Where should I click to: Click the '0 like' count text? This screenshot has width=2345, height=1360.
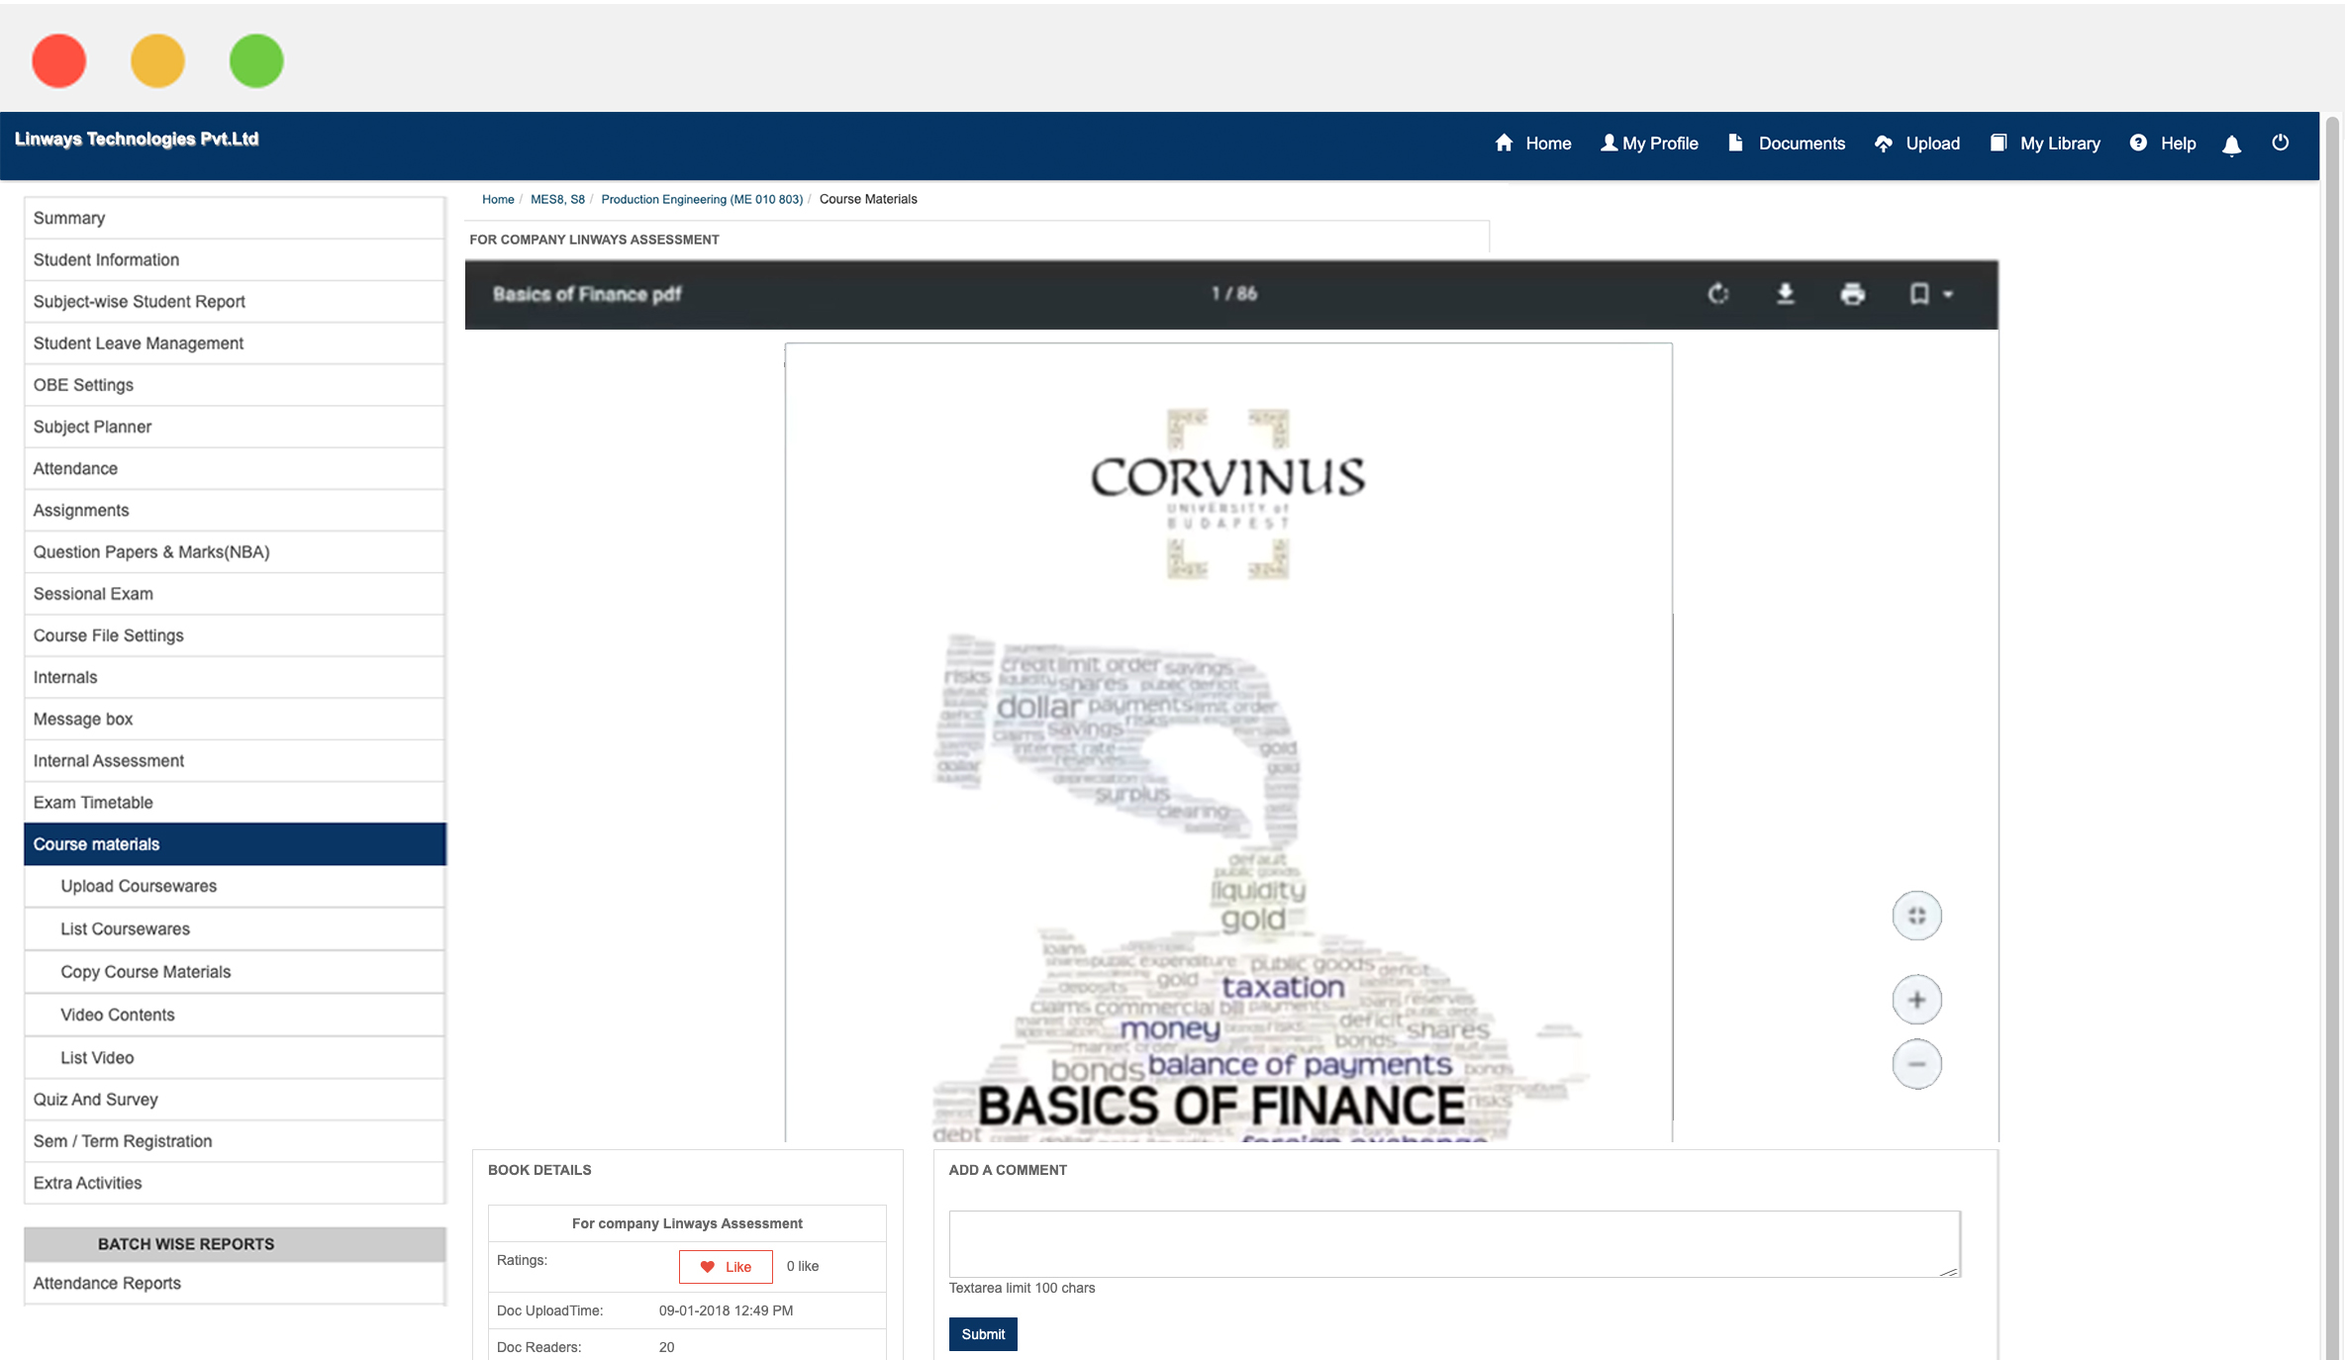click(803, 1266)
